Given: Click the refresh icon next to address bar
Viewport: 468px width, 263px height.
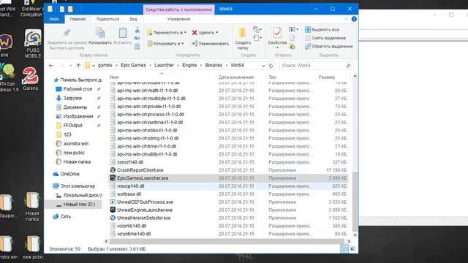Looking at the screenshot, I should [271, 65].
